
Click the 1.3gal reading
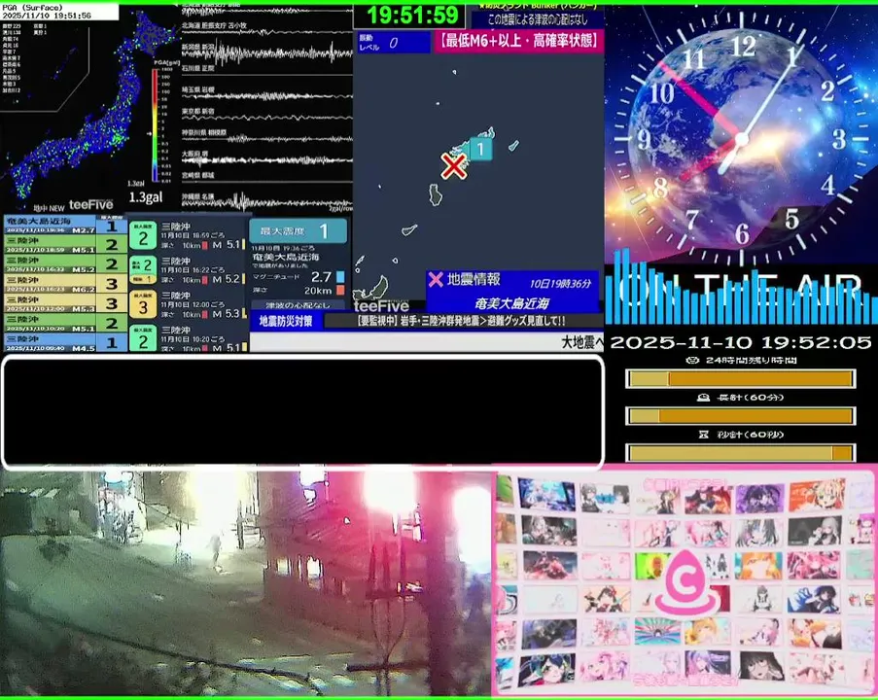click(146, 197)
